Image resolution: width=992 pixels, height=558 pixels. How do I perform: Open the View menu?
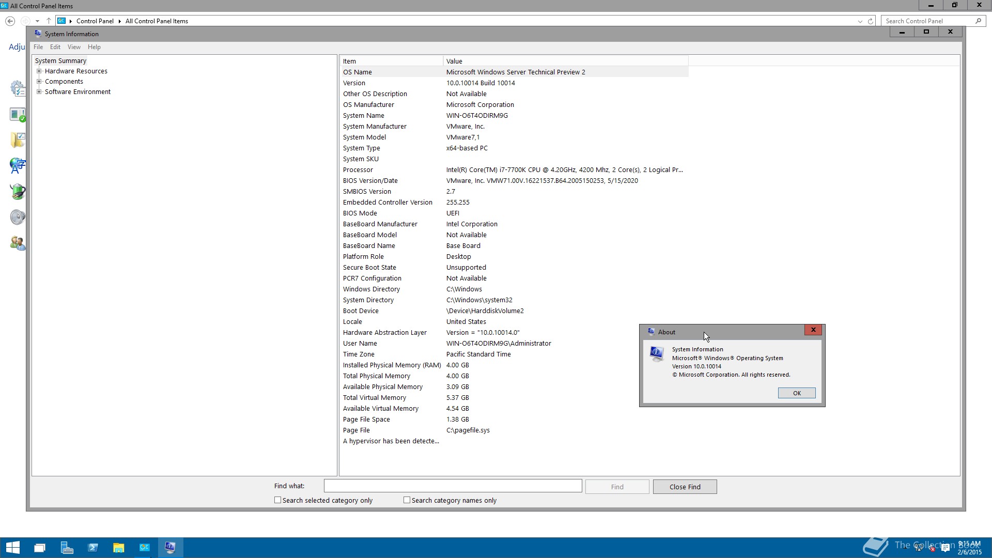(74, 47)
